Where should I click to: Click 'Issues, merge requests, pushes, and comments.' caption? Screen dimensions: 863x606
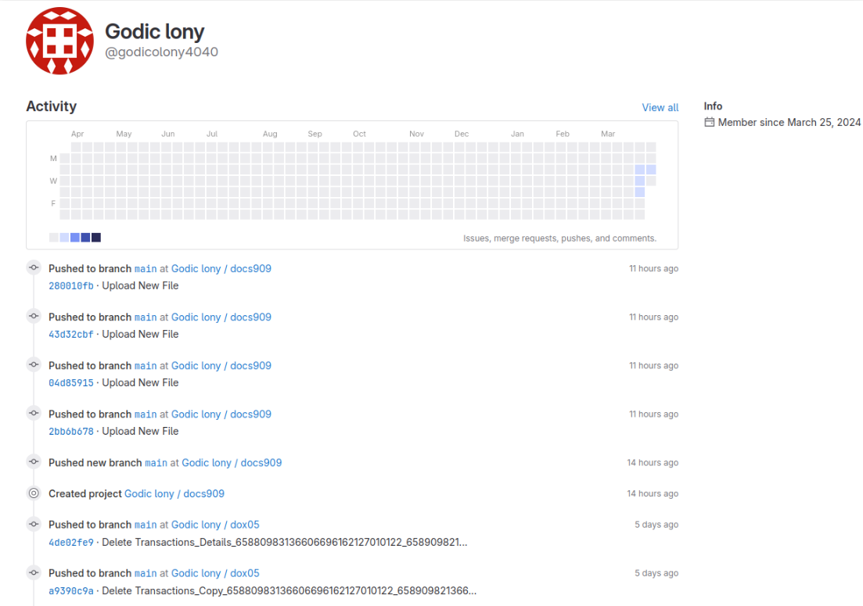559,238
